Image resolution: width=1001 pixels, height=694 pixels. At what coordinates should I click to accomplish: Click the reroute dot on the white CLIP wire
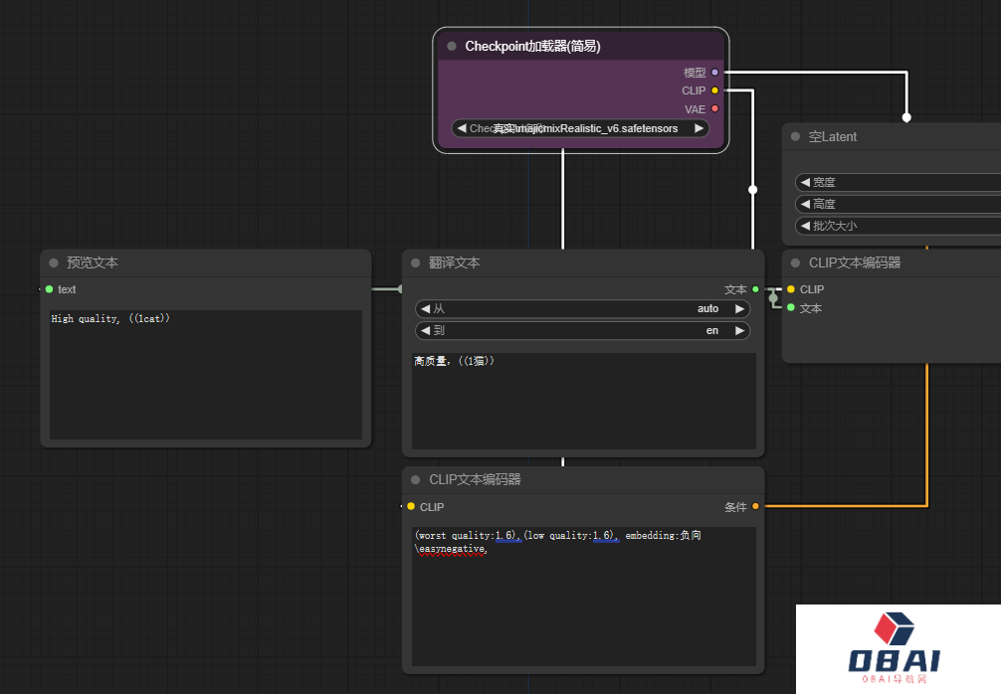[x=752, y=190]
